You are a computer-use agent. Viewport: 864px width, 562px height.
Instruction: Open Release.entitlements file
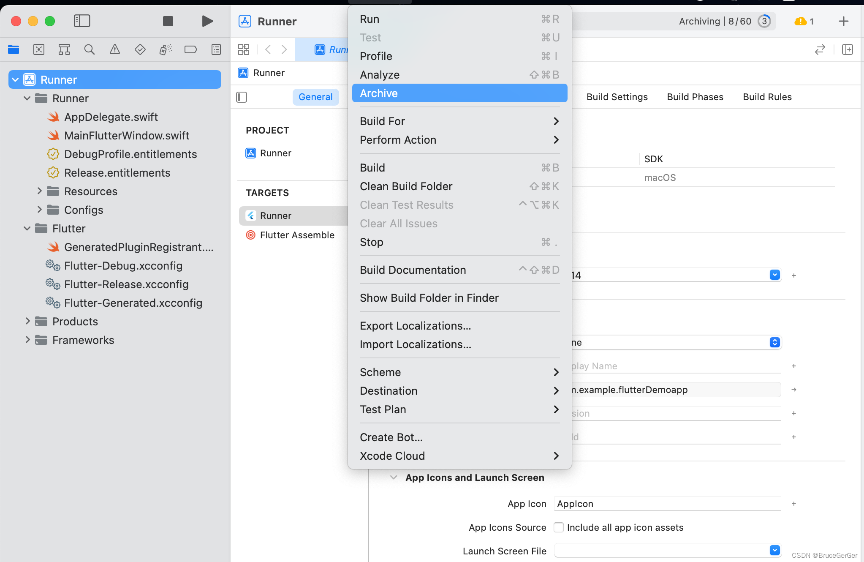(x=117, y=172)
